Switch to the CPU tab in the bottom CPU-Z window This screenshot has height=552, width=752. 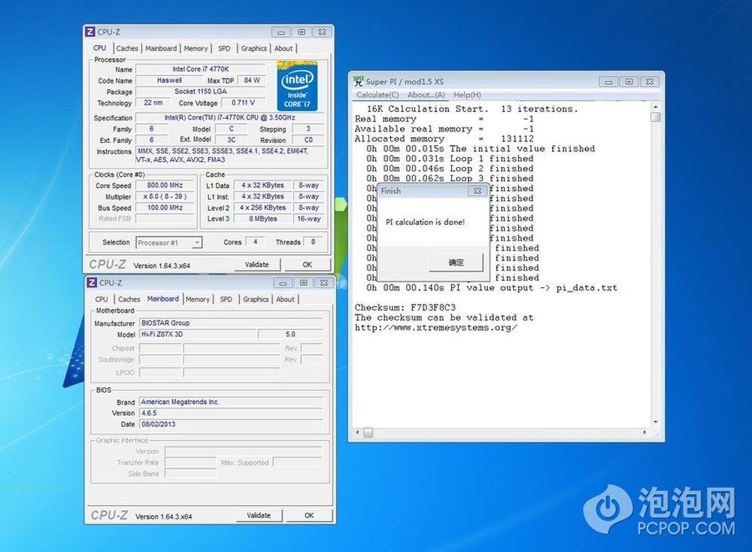click(102, 299)
